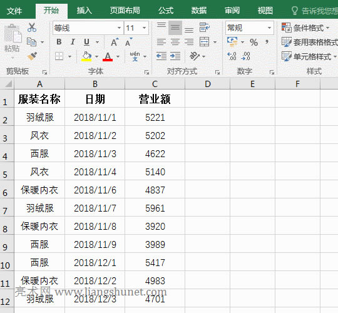Open 套用表格格式 table formatting
Viewport: 338px width, 313px height.
310,42
